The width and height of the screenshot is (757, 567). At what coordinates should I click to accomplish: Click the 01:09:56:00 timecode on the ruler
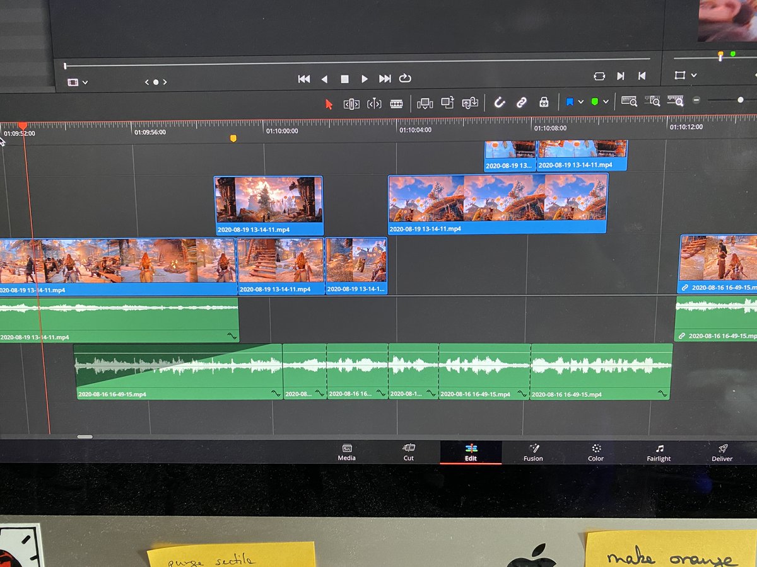click(x=150, y=132)
